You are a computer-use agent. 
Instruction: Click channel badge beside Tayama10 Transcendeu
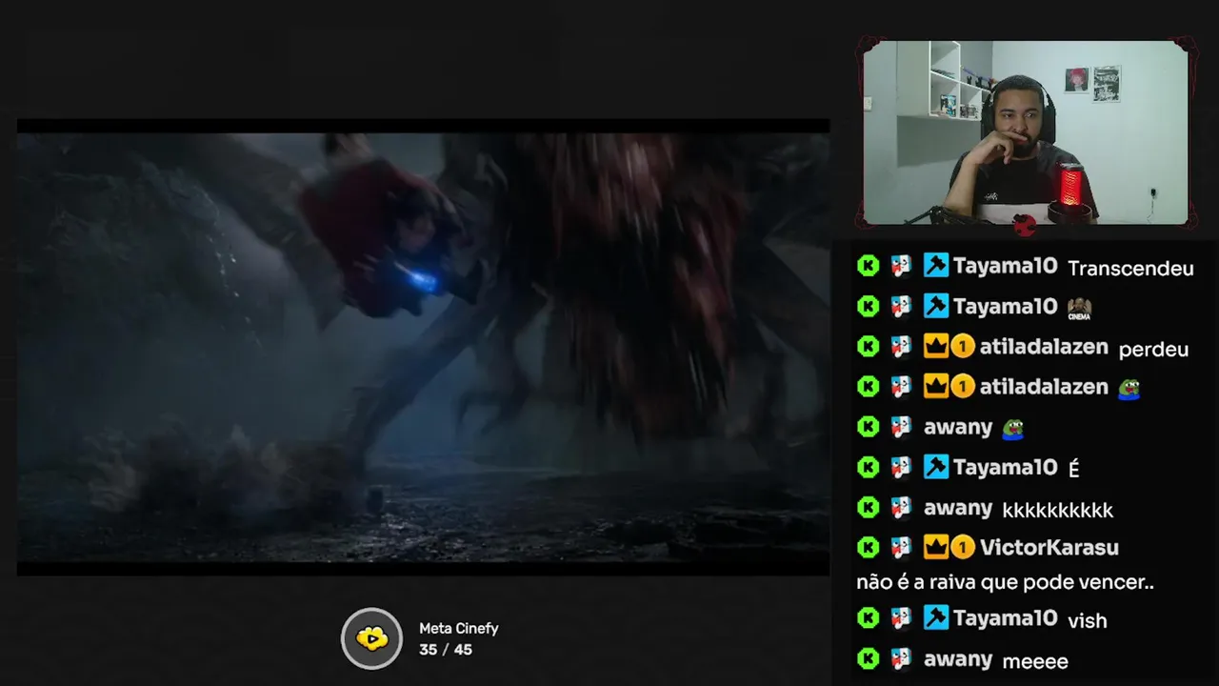(901, 266)
